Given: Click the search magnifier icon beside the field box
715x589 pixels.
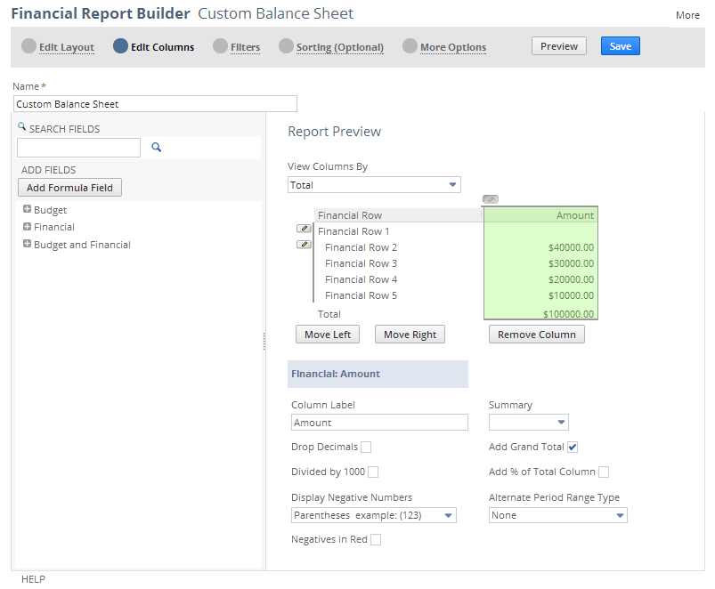Looking at the screenshot, I should click(156, 148).
